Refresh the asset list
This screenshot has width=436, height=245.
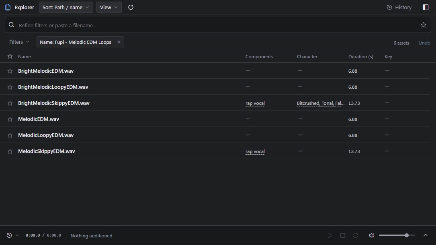click(x=131, y=7)
